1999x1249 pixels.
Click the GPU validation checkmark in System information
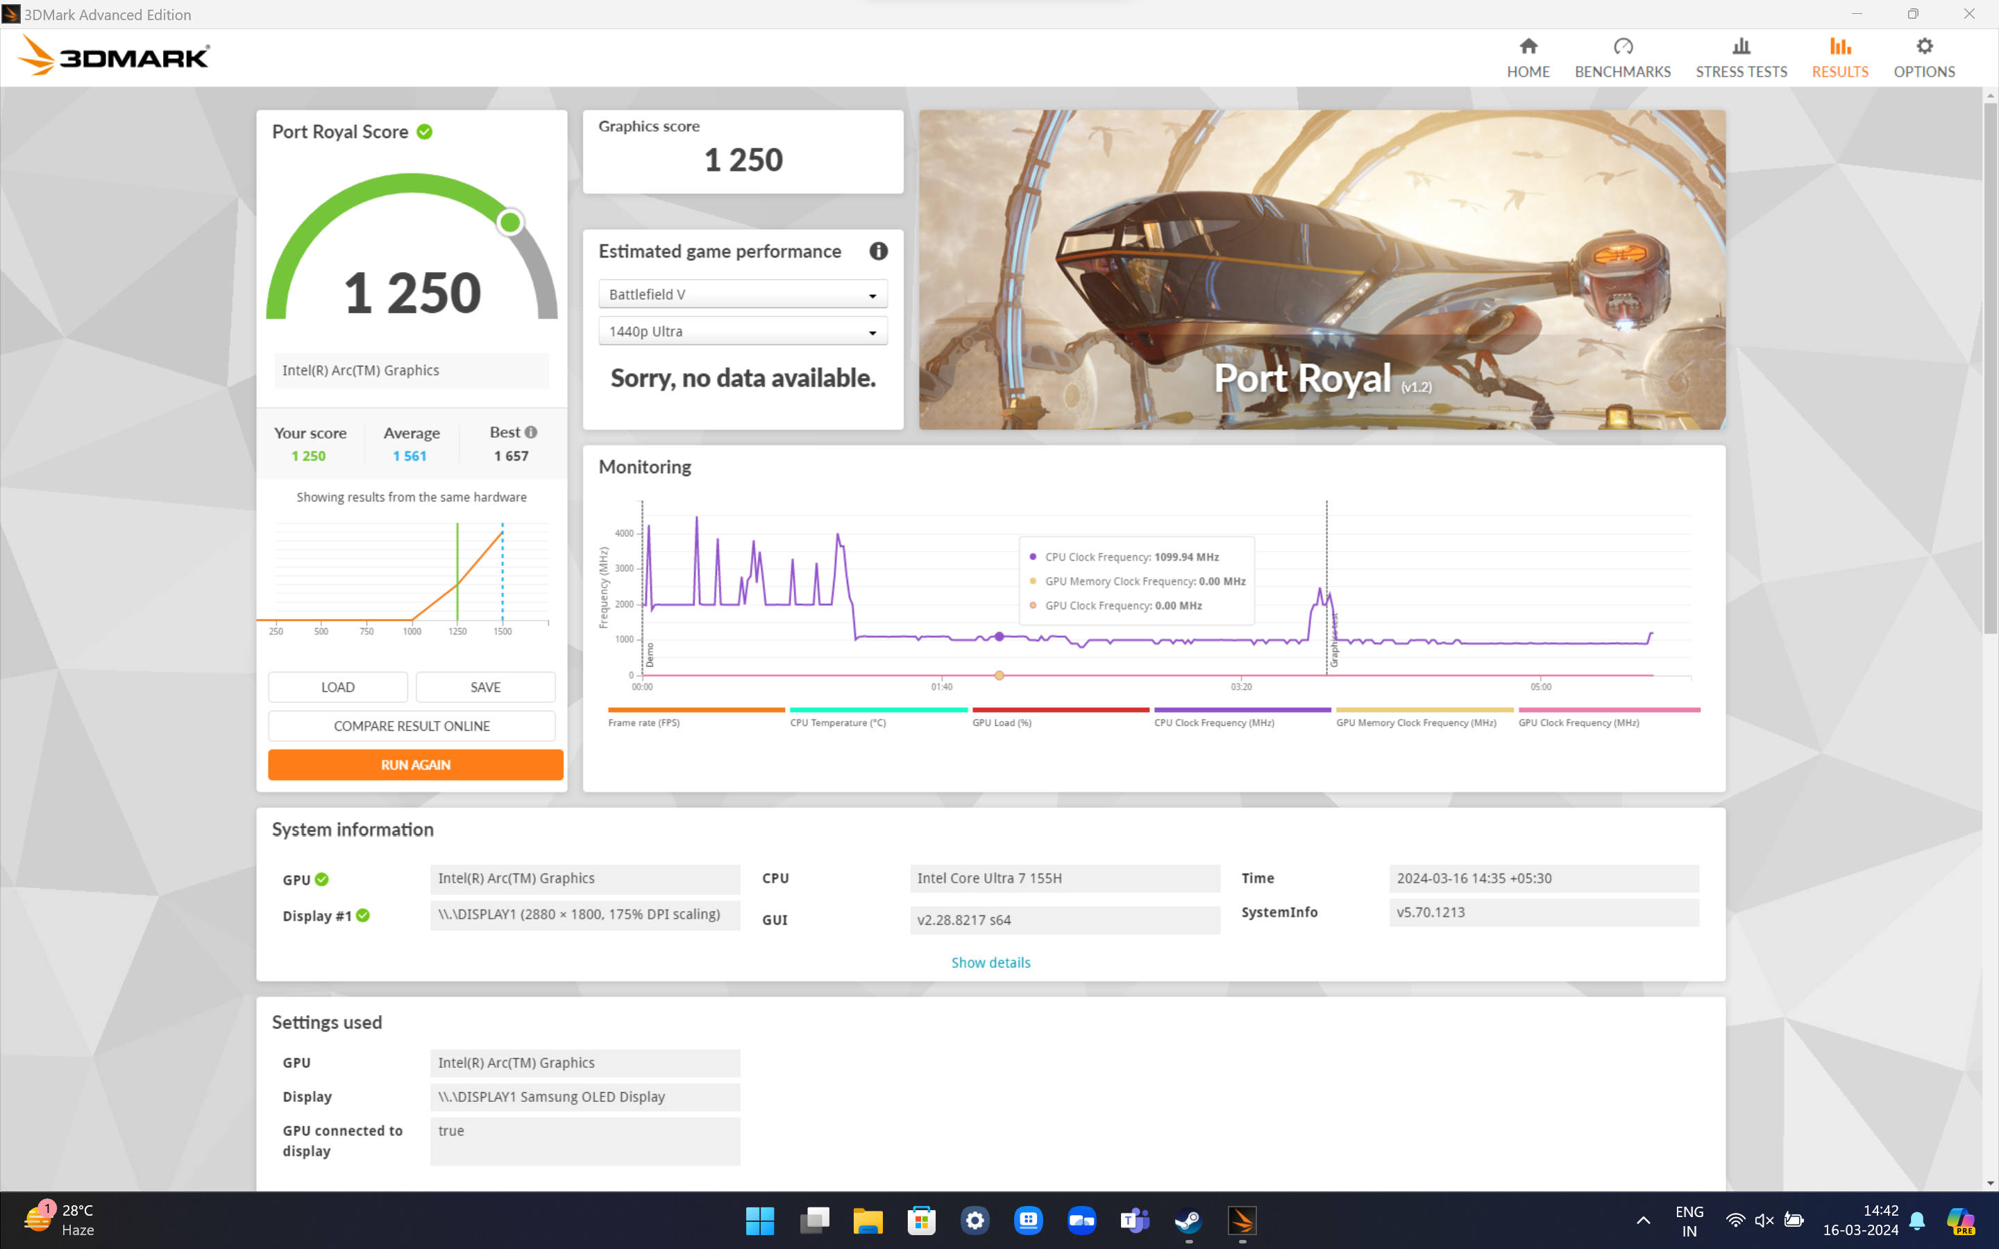(322, 880)
